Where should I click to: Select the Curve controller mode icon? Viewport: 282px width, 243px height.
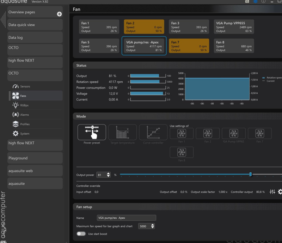click(153, 132)
